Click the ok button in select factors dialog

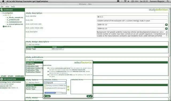click(x=90, y=96)
